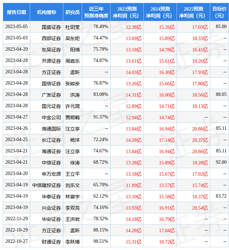
Task: Select the 15.31亿 net profit forecast
Action: [x=133, y=241]
